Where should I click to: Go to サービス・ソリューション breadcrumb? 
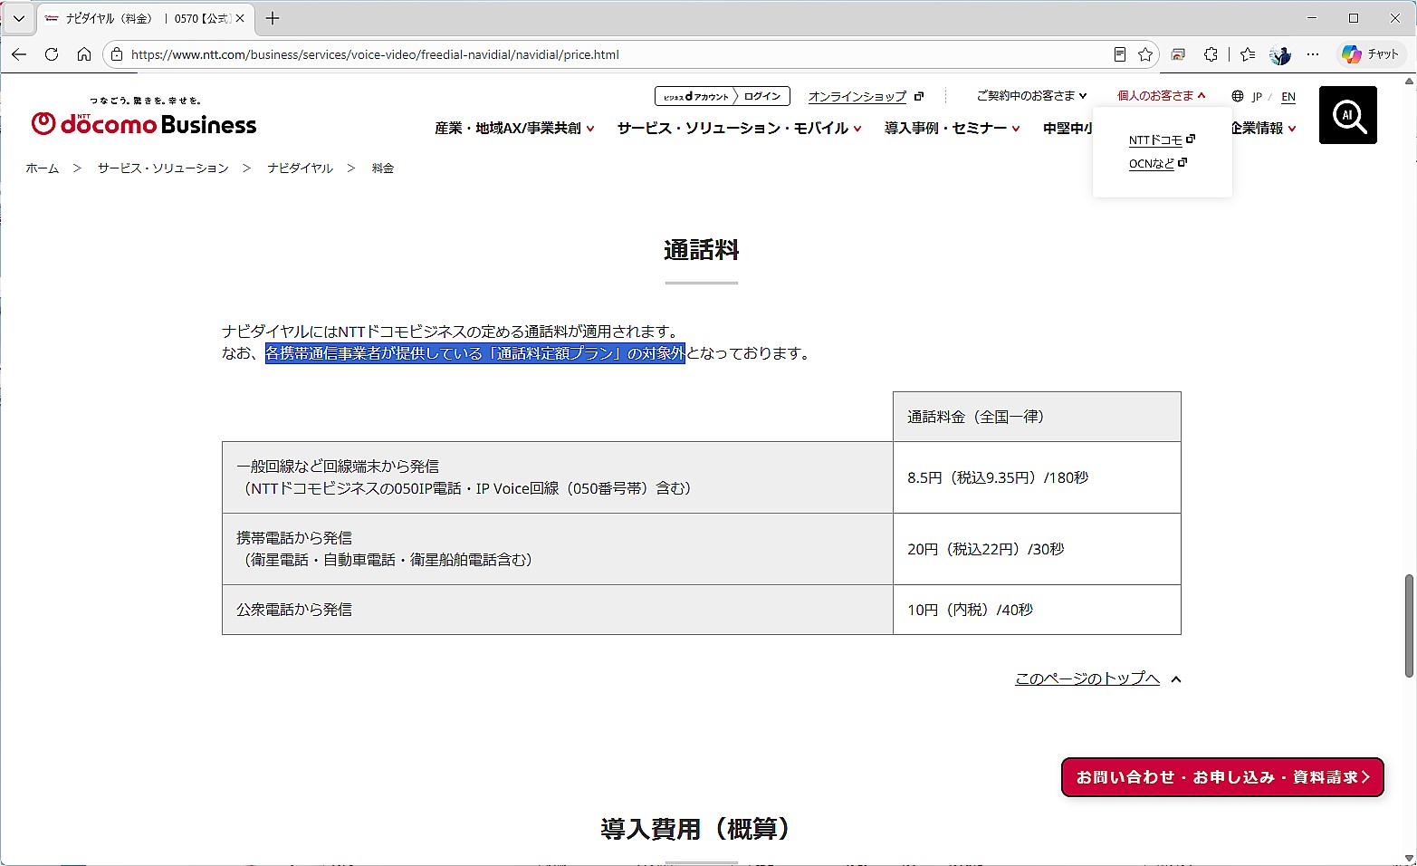coord(163,168)
